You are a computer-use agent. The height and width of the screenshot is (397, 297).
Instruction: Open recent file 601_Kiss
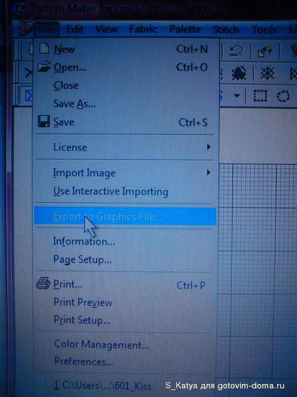point(103,386)
